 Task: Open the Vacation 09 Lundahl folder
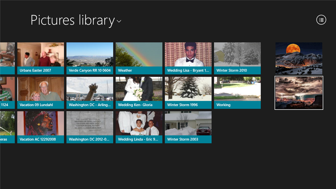click(40, 93)
